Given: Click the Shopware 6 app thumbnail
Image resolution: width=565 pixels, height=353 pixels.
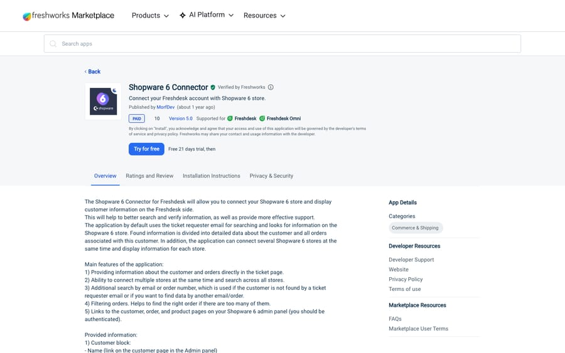Looking at the screenshot, I should coord(103,101).
